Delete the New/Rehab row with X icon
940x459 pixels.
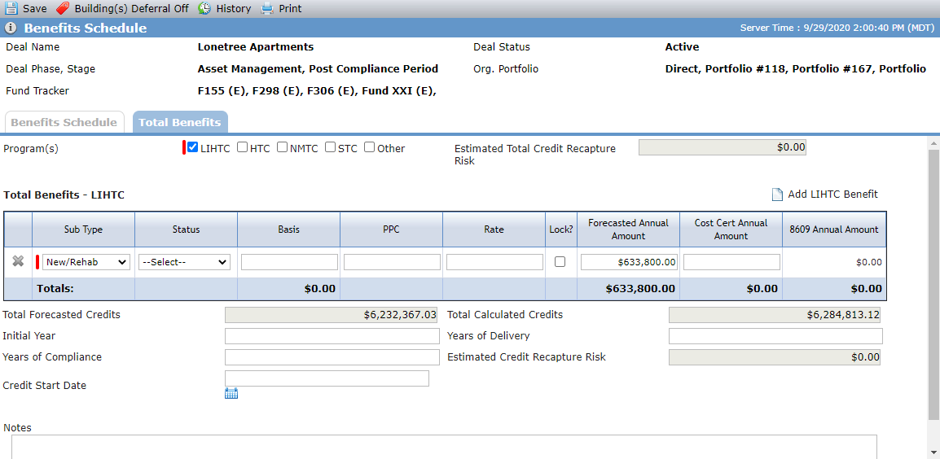(18, 261)
